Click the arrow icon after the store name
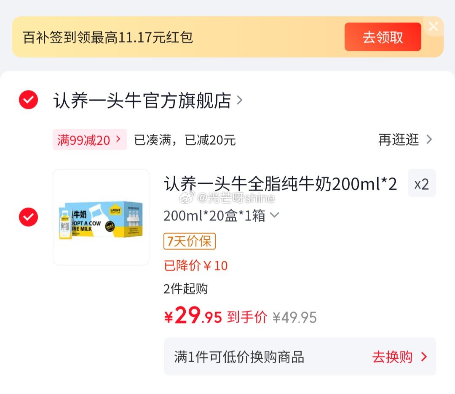 [x=239, y=100]
